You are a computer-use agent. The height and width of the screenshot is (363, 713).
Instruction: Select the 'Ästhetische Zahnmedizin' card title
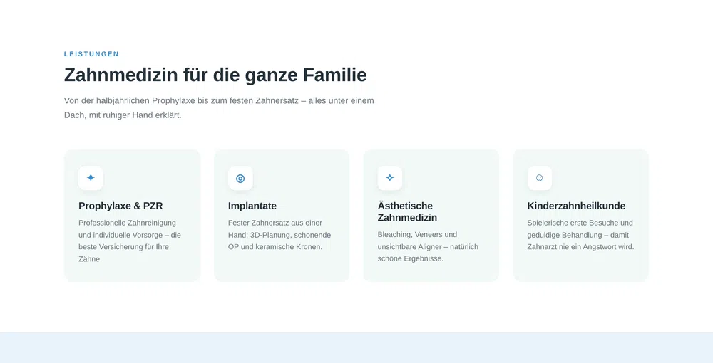pos(407,212)
